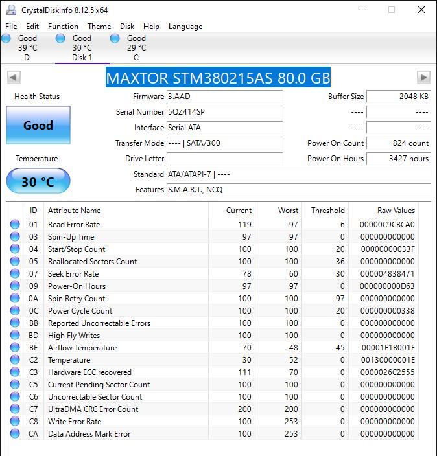Click the Buffer Size value 2048 KB

[398, 97]
